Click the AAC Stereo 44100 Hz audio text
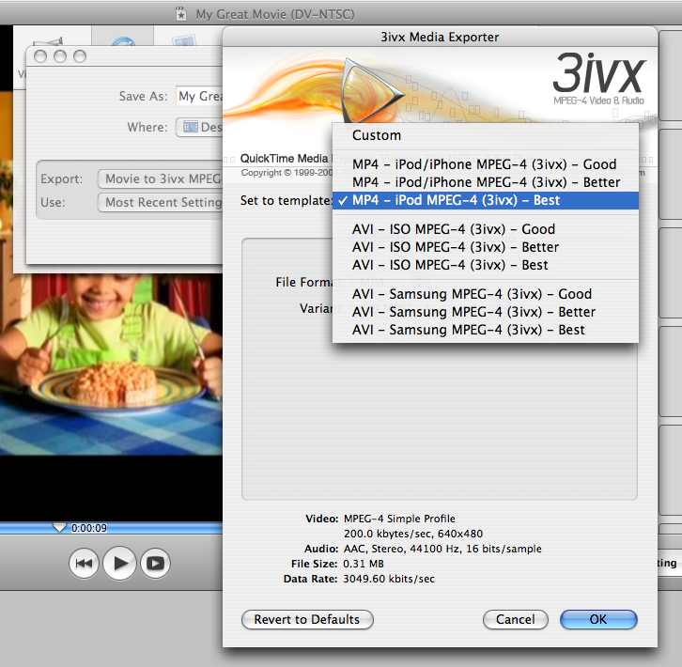 click(x=442, y=549)
